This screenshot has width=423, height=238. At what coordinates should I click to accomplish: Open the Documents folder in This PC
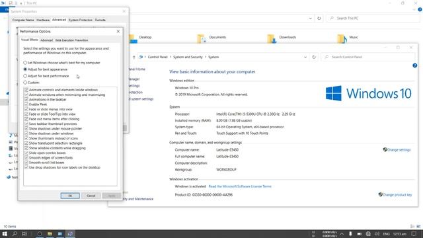tap(211, 38)
